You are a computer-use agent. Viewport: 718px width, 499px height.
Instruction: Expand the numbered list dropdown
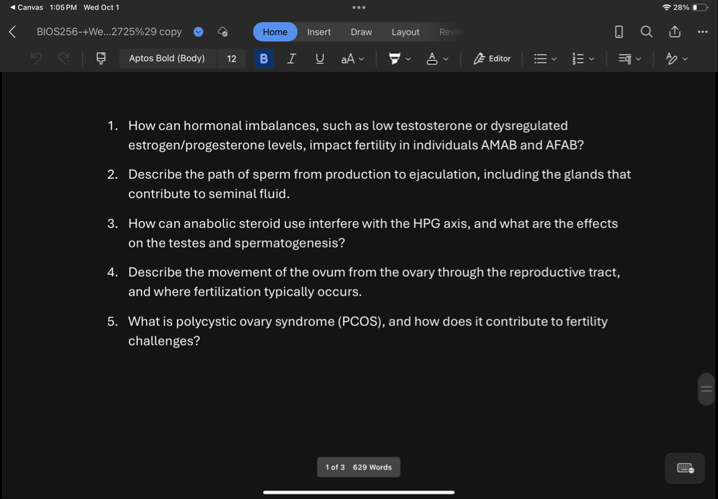583,58
